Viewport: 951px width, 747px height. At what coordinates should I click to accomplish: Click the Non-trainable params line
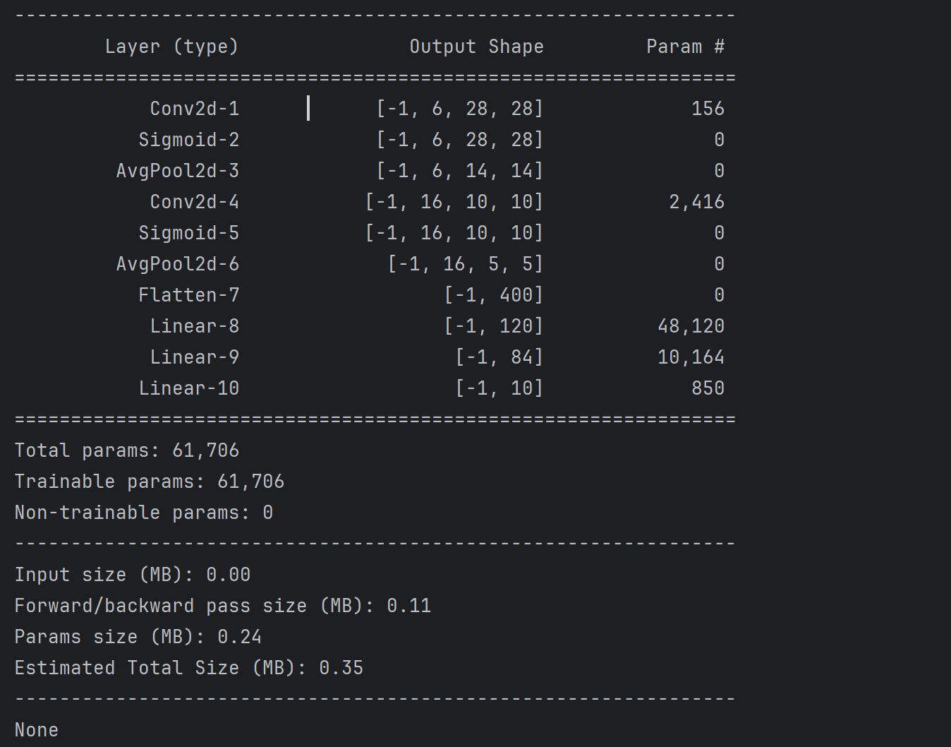(x=144, y=513)
